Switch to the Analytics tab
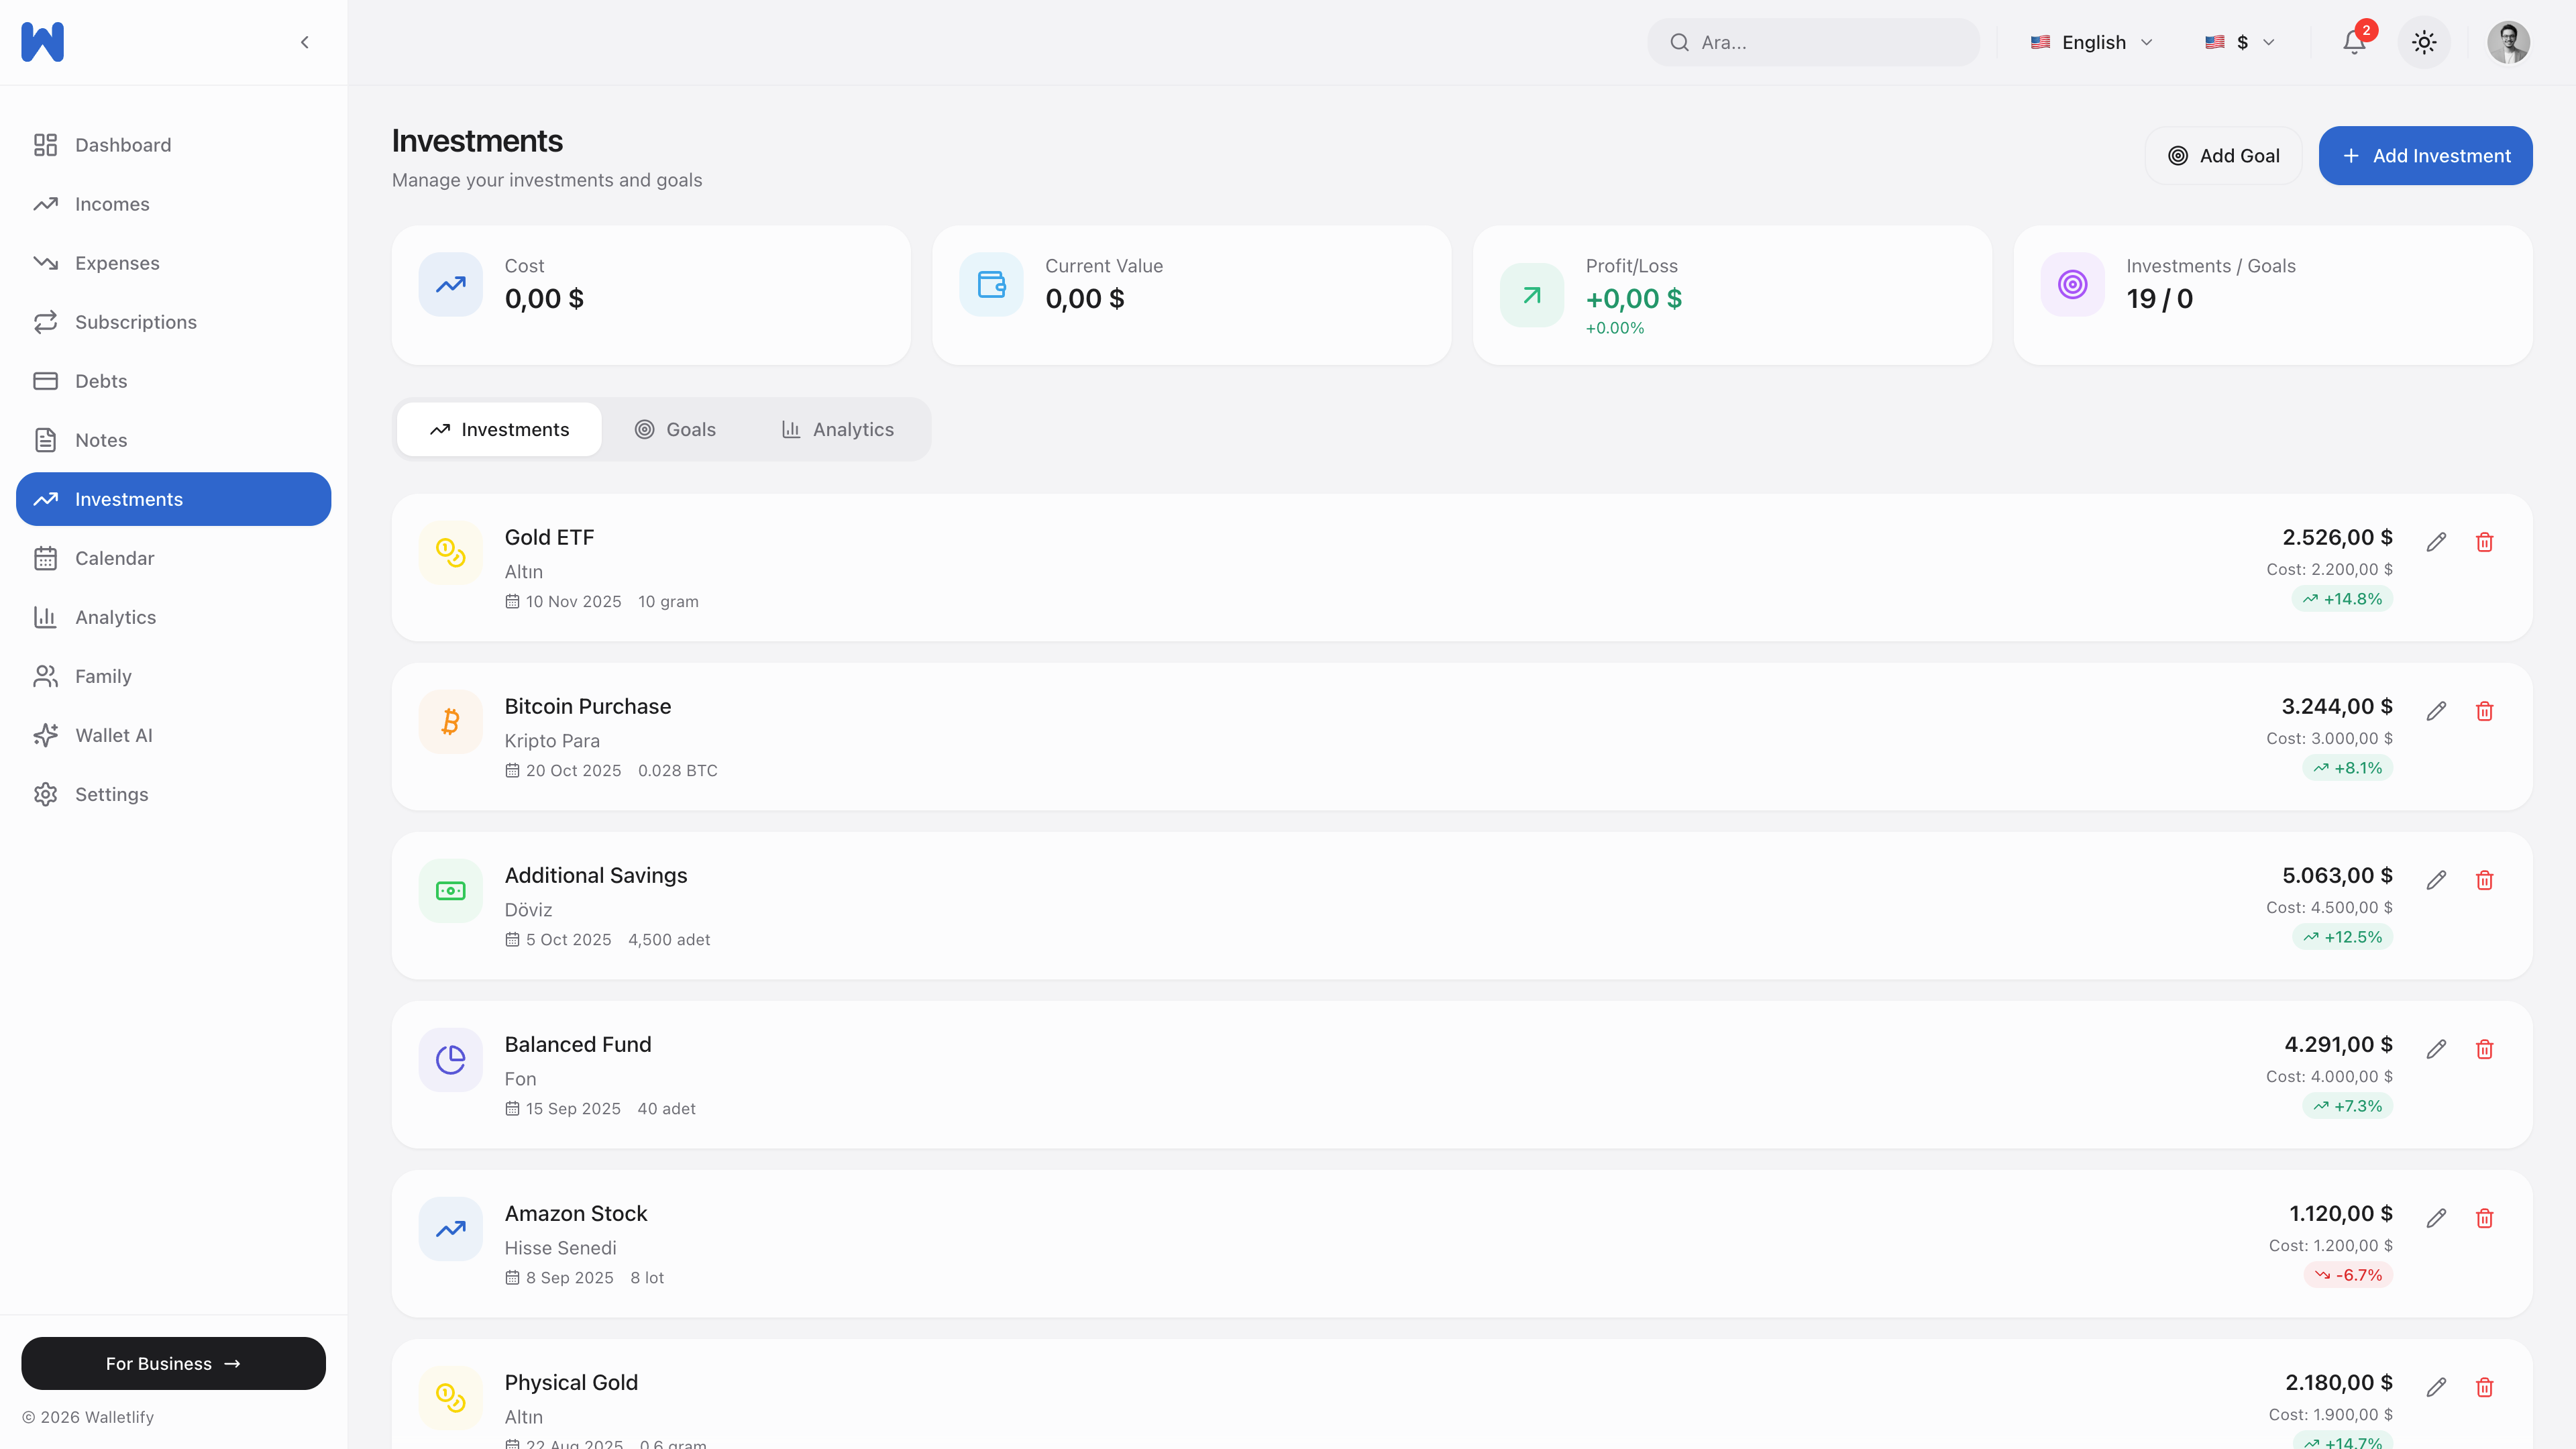The image size is (2576, 1449). (837, 429)
